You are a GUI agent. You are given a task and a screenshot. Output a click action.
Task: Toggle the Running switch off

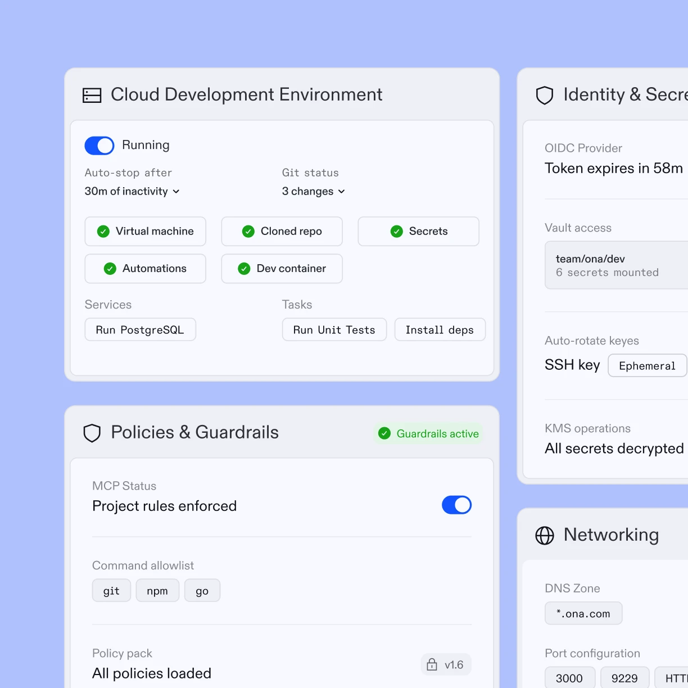[x=99, y=145]
